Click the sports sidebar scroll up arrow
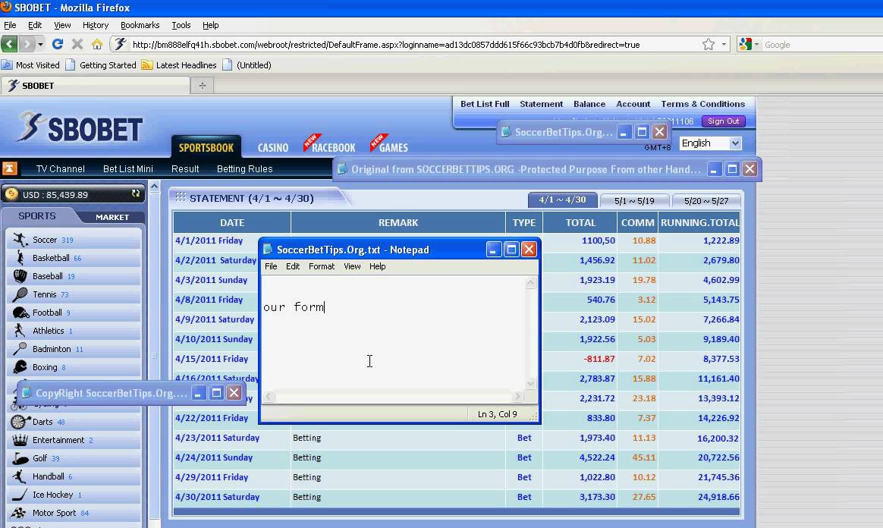 pos(154,186)
